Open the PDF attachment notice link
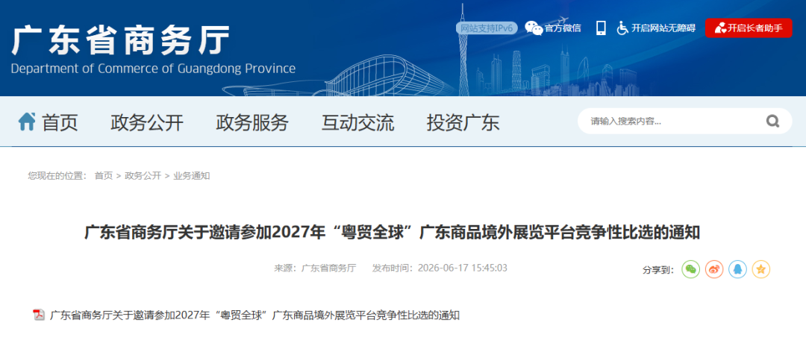Screen dimensions: 806x346 255,315
